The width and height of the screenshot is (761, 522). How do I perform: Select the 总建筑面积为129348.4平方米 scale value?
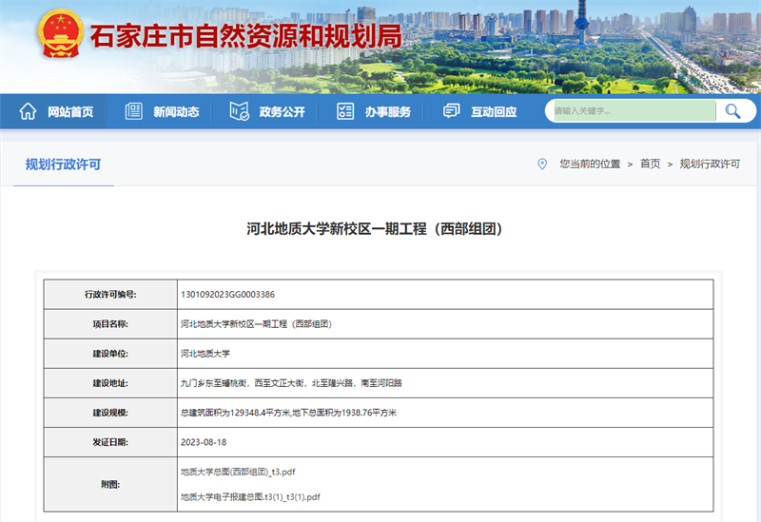pyautogui.click(x=289, y=413)
